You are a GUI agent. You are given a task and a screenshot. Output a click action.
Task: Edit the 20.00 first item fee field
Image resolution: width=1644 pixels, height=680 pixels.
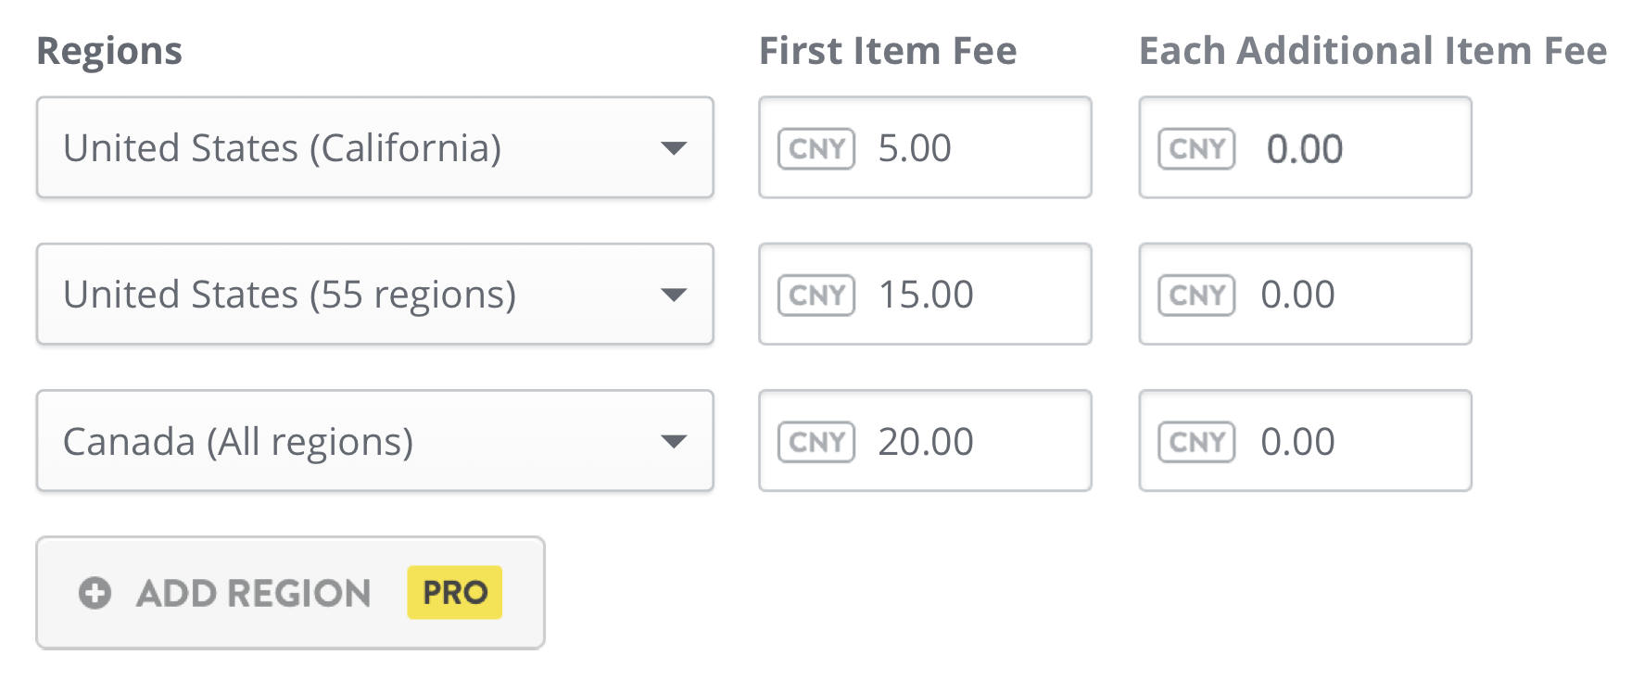pyautogui.click(x=925, y=440)
